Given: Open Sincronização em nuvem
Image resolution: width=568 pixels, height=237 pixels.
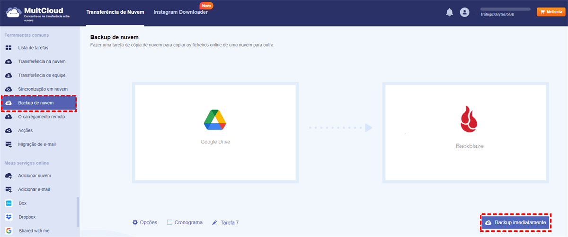Looking at the screenshot, I should click(43, 89).
